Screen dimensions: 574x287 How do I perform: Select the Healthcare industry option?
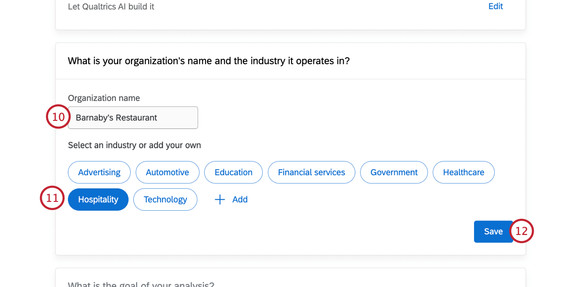(x=463, y=173)
